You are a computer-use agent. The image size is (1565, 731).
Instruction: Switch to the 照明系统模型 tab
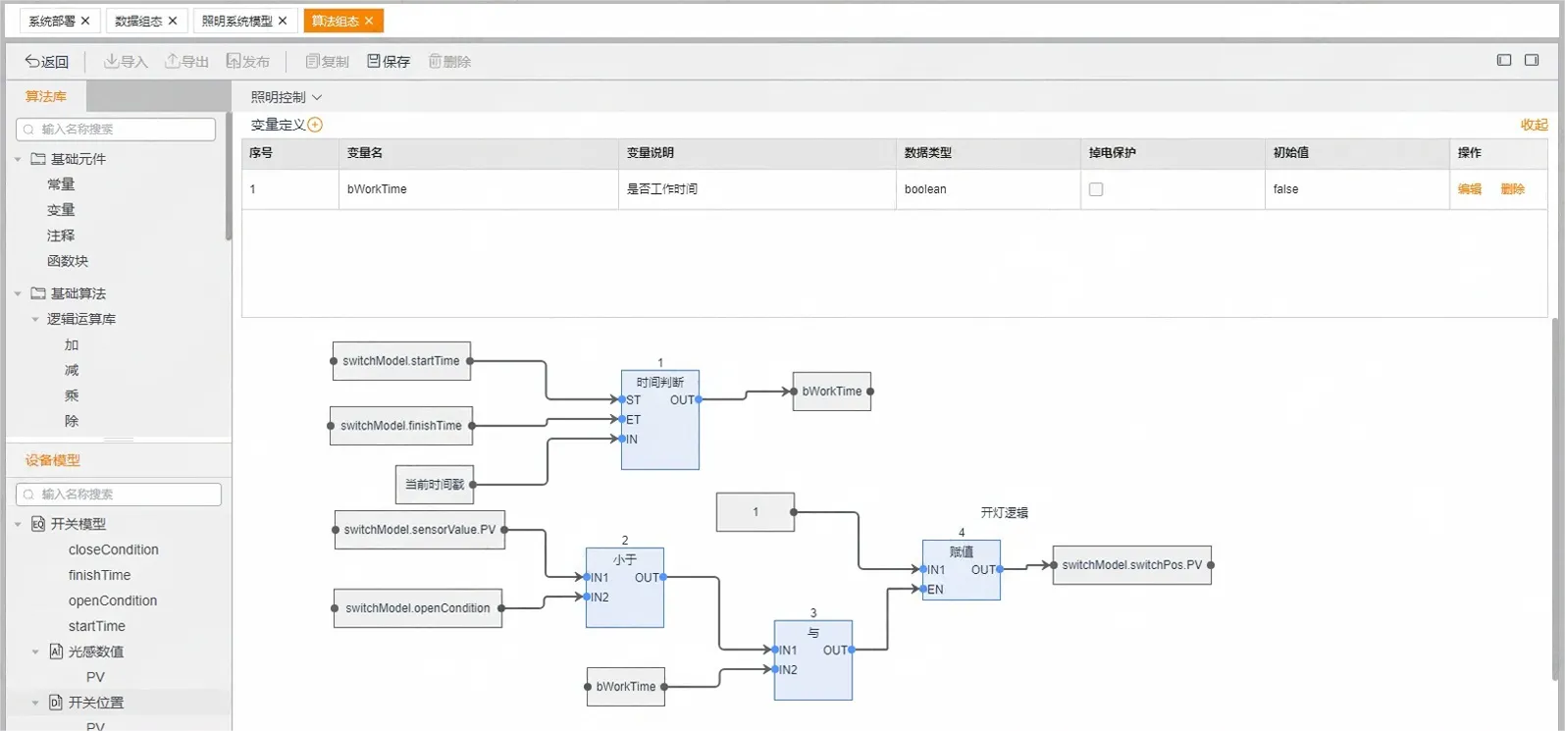(236, 21)
